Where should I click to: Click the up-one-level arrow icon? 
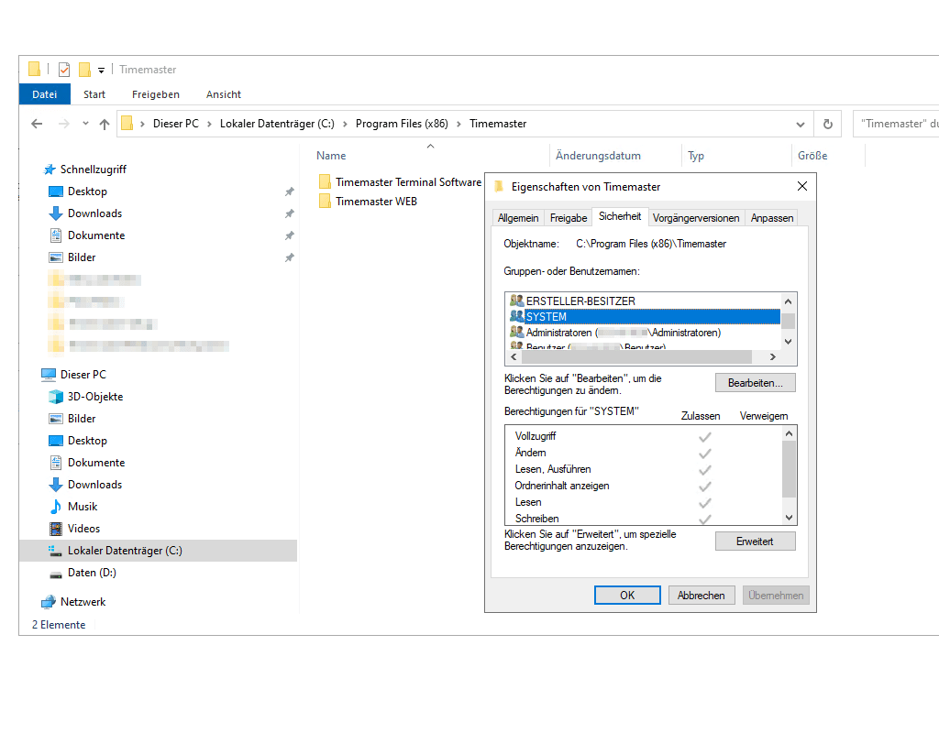point(105,124)
